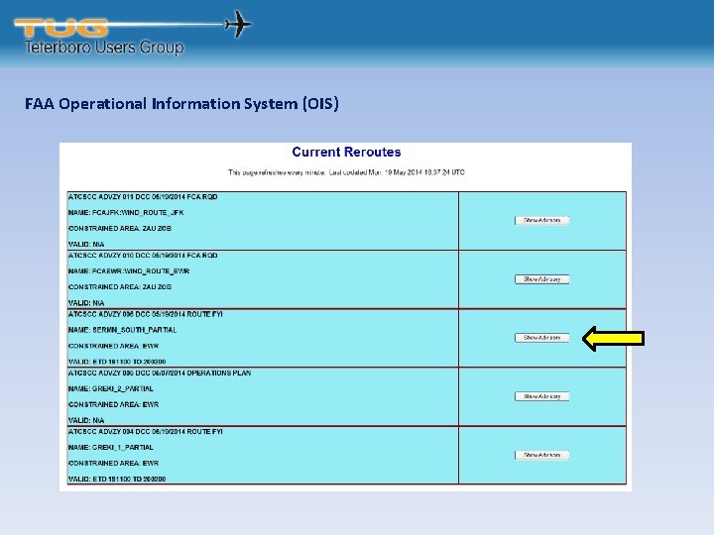The width and height of the screenshot is (714, 535).
Task: Click the ROUTE FYI header above SERMN_SOUTH_PARTIAL
Action: point(145,314)
